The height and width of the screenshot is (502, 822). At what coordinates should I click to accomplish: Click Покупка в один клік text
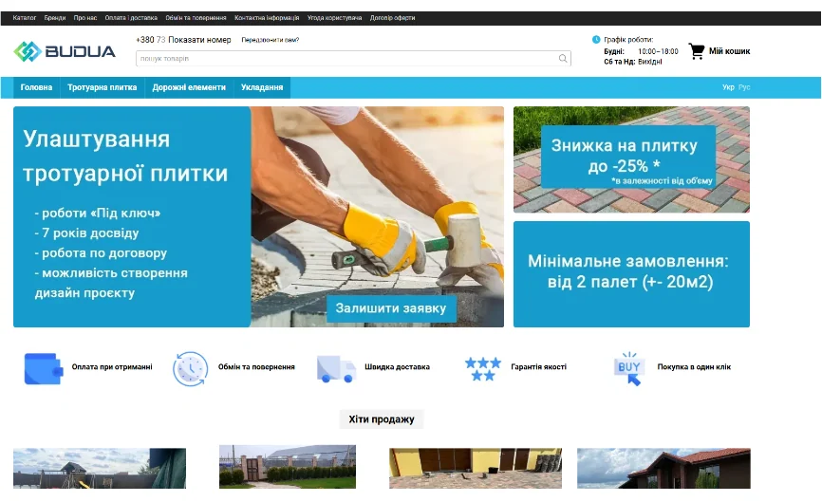point(694,367)
